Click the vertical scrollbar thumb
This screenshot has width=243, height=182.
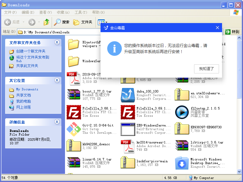(239, 69)
